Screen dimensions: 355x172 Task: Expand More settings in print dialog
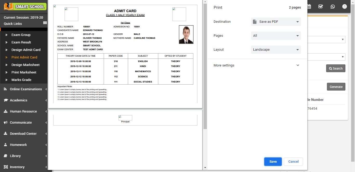tap(257, 65)
